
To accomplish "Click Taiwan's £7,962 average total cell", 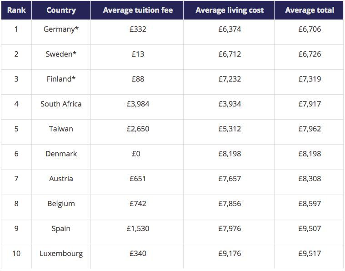I will (x=310, y=129).
